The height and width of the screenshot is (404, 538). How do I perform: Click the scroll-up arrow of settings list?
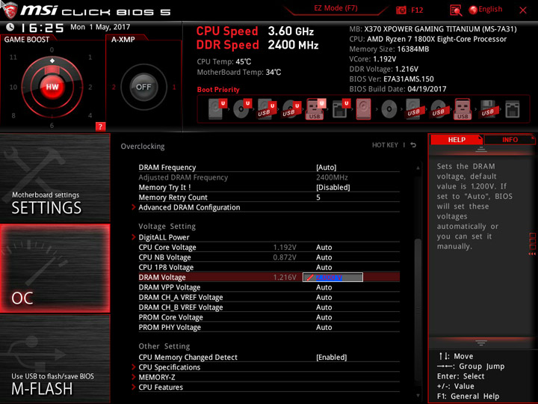pos(418,168)
